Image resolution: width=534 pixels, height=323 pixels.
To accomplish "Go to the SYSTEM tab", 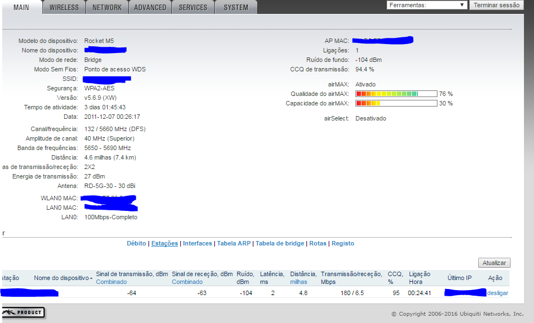I will click(235, 7).
